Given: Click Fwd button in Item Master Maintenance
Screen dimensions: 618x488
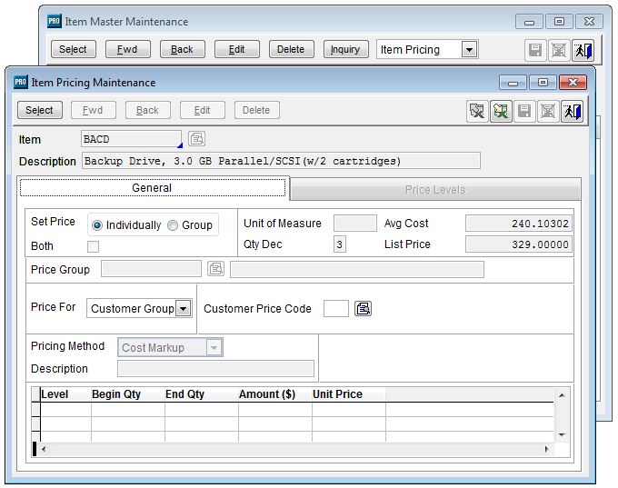Looking at the screenshot, I should click(128, 49).
